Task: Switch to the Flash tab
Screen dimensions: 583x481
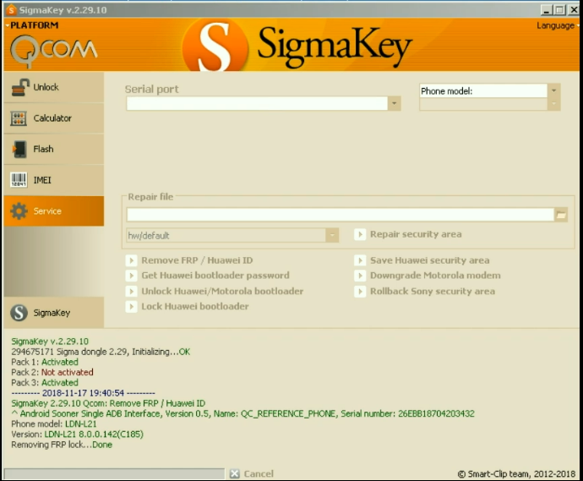Action: 54,149
